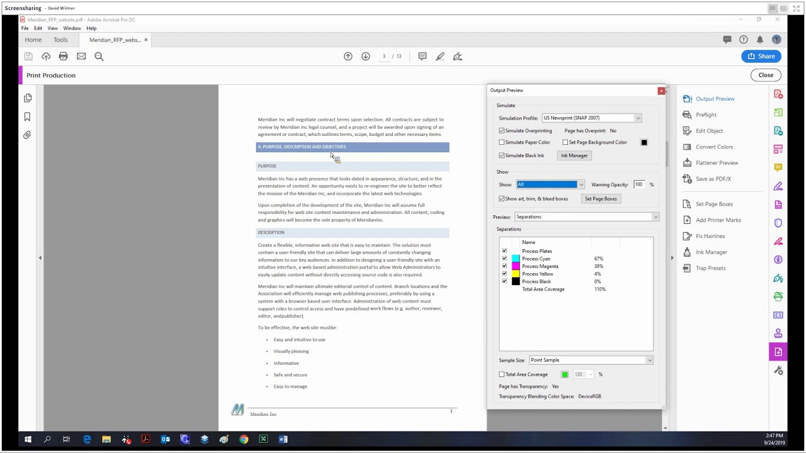Image resolution: width=806 pixels, height=453 pixels.
Task: Click the Flattener Preview tool icon
Action: [x=687, y=163]
